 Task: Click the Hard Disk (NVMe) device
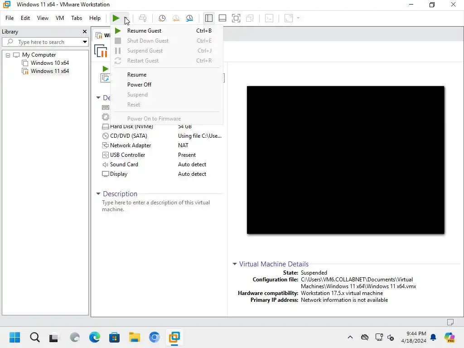(132, 127)
